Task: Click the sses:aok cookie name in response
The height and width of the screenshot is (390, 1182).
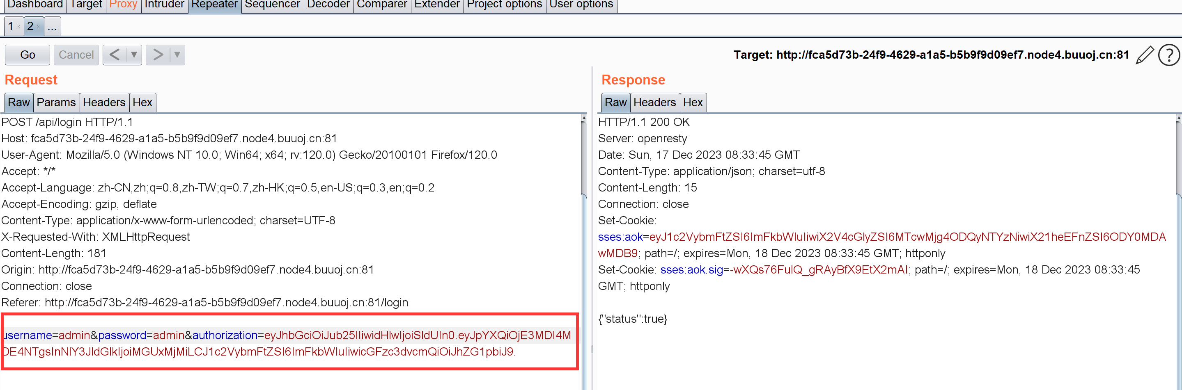Action: point(620,237)
